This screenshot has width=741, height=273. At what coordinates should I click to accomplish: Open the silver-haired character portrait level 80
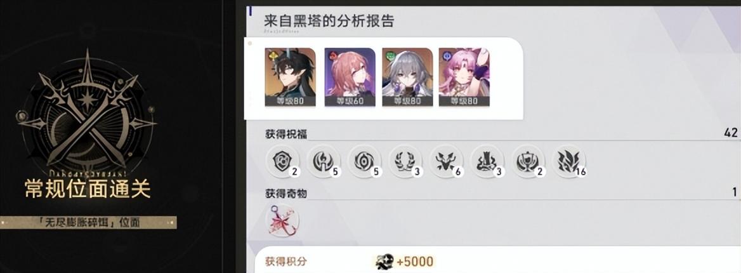tap(407, 77)
